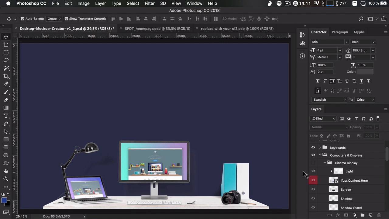Select the Gradient tool
The image size is (389, 219).
point(6,108)
